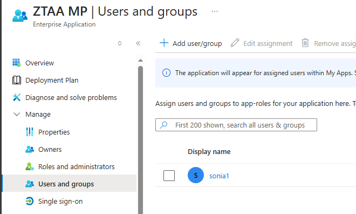
Task: Click the plus icon for Add user/group
Action: click(x=164, y=43)
